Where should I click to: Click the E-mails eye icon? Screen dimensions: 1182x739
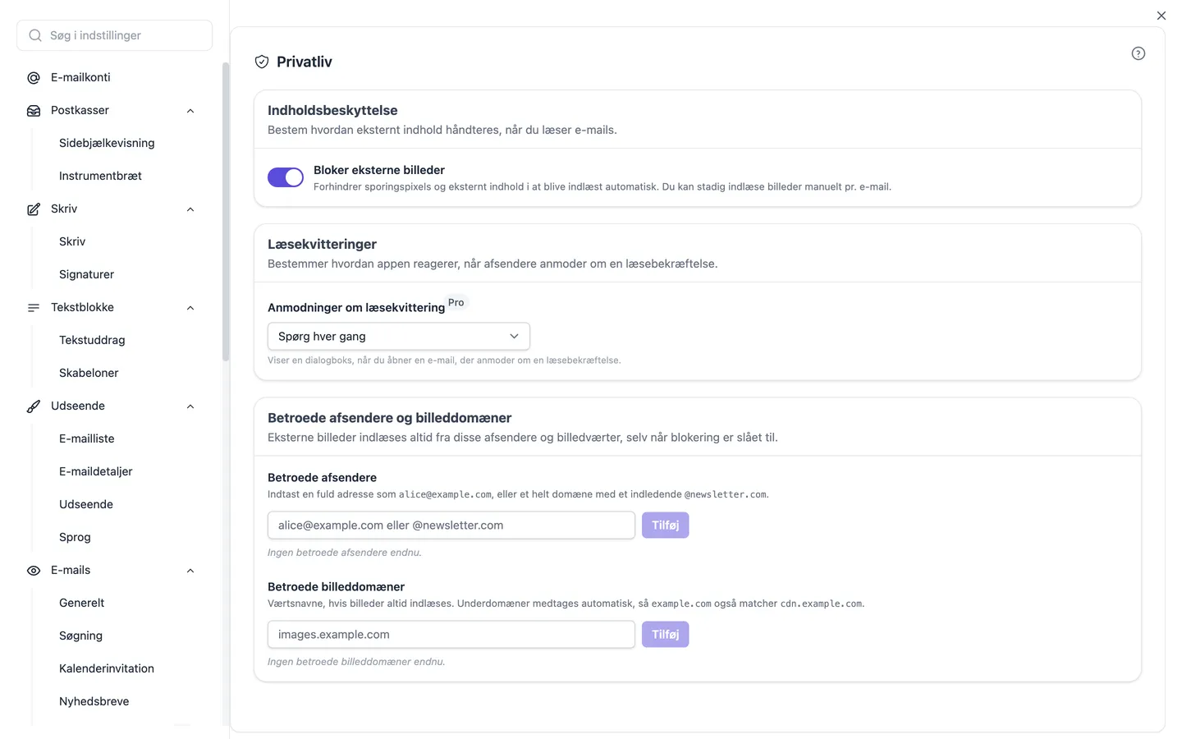pyautogui.click(x=34, y=571)
